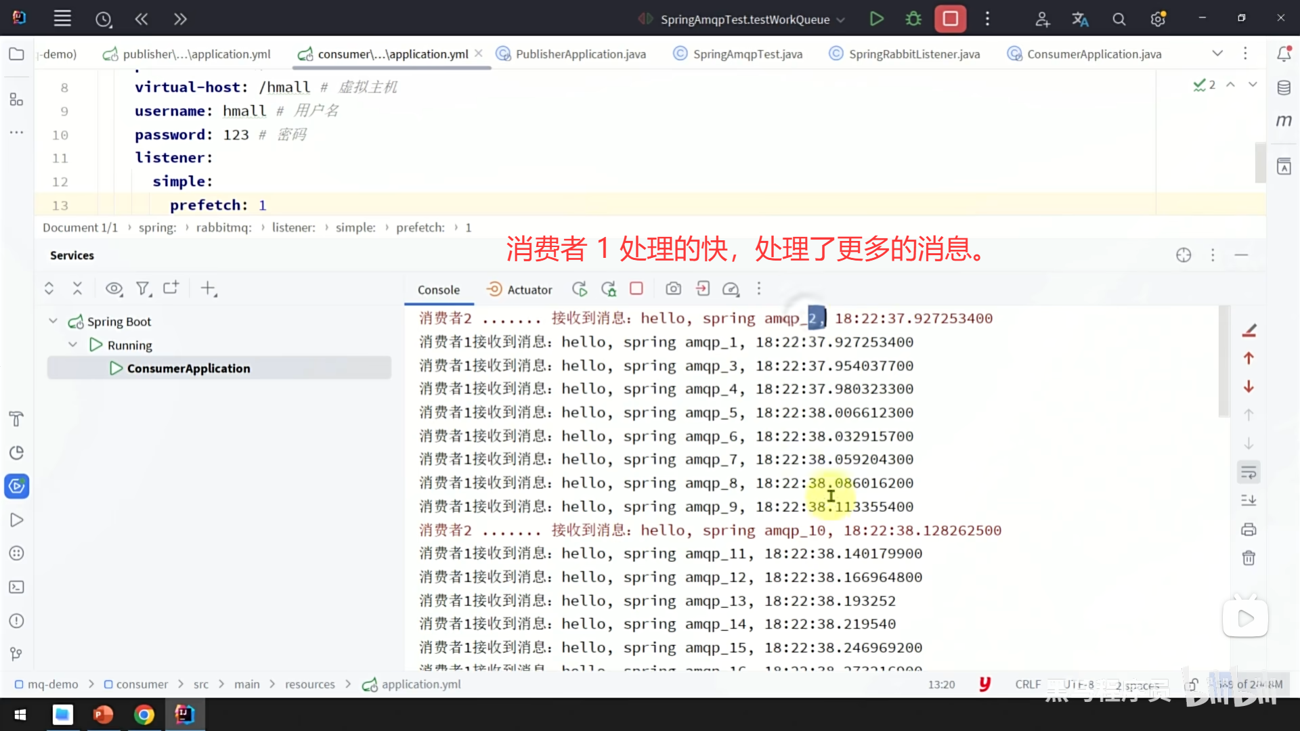Click the resources breadcrumb in status bar
Viewport: 1300px width, 731px height.
(309, 684)
